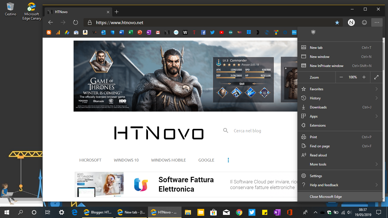Open Extensions from the menu

coord(340,125)
